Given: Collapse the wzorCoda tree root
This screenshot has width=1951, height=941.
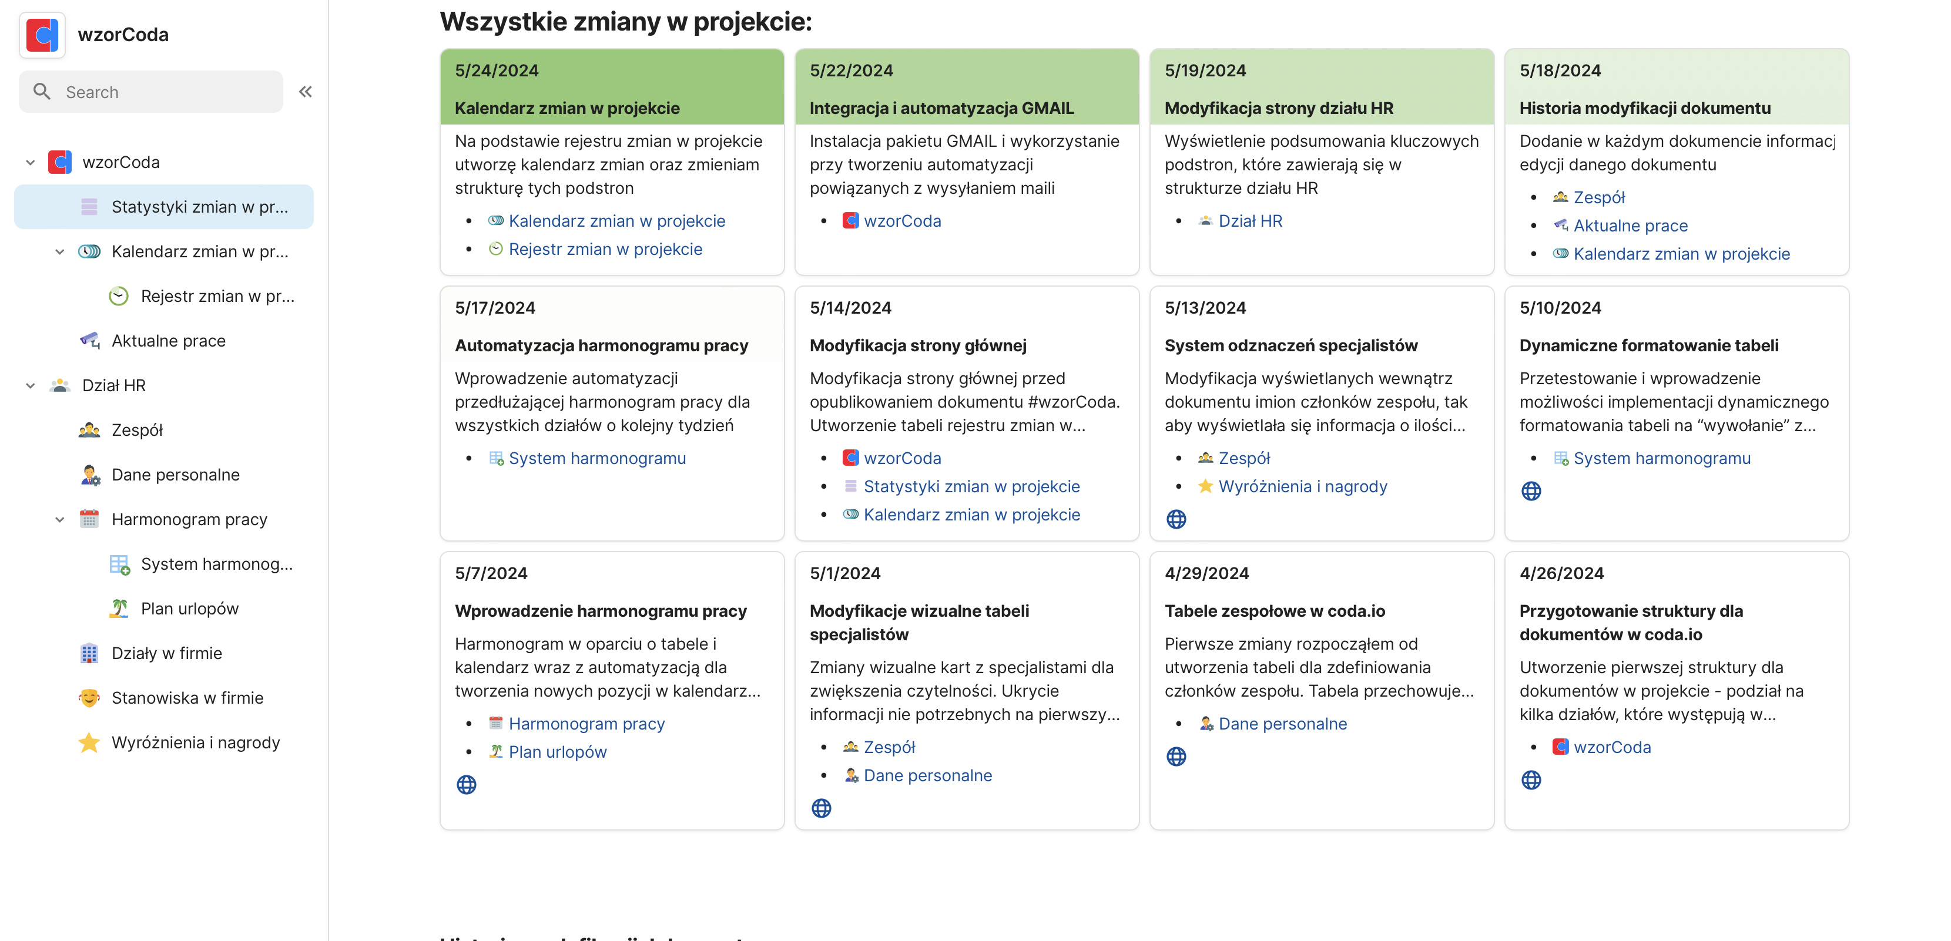Looking at the screenshot, I should pos(31,163).
